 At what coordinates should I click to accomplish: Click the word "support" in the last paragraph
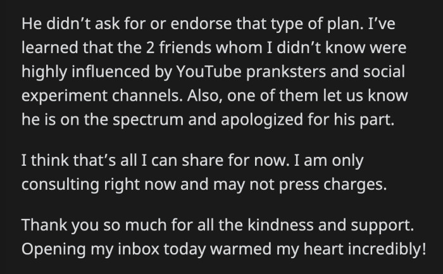[x=380, y=226]
